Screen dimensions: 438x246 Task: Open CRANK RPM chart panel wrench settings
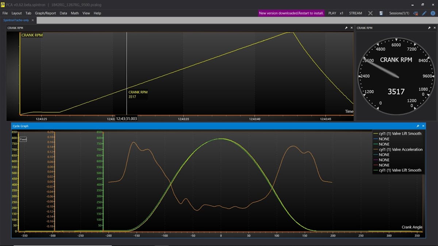click(x=346, y=28)
